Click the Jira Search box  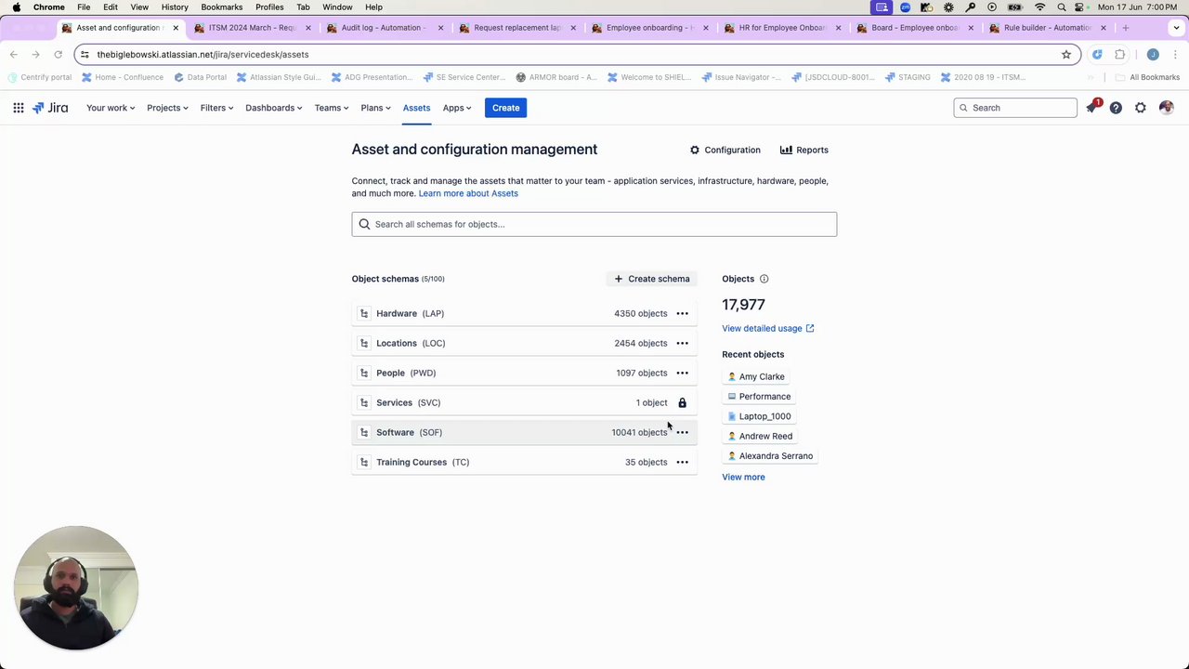coord(1015,108)
